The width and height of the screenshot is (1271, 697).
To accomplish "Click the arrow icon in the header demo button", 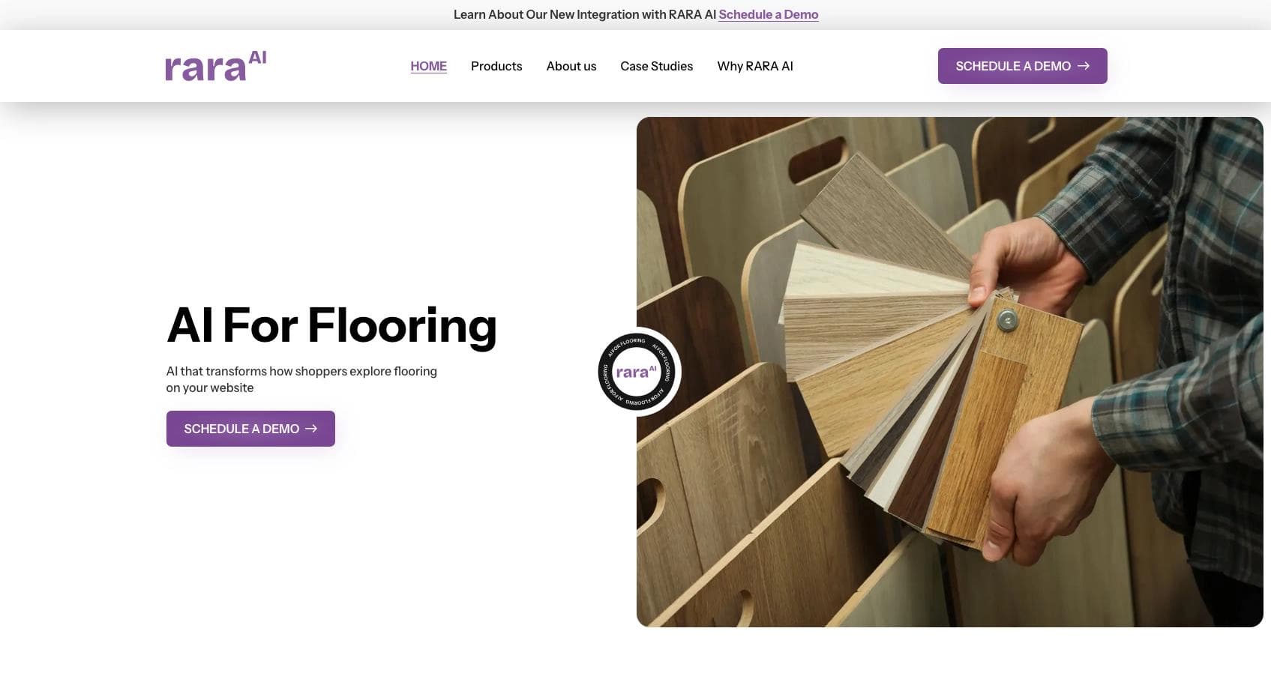I will pyautogui.click(x=1084, y=65).
